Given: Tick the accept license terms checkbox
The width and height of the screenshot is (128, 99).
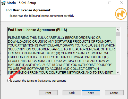Looking at the screenshot, I should point(9,81).
